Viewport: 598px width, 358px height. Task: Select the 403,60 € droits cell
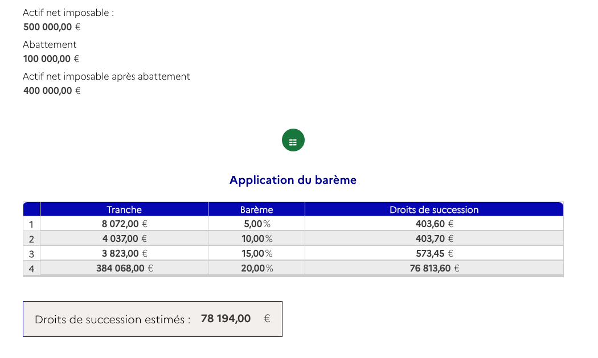[x=435, y=224]
